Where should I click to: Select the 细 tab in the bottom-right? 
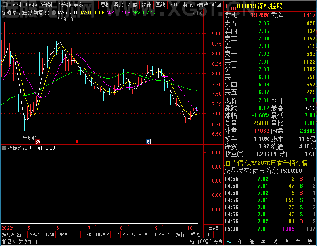252,242
